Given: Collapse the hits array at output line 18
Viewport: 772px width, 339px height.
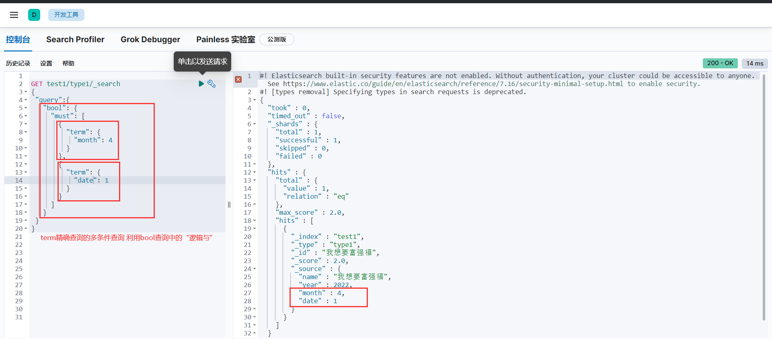Looking at the screenshot, I should coord(255,220).
